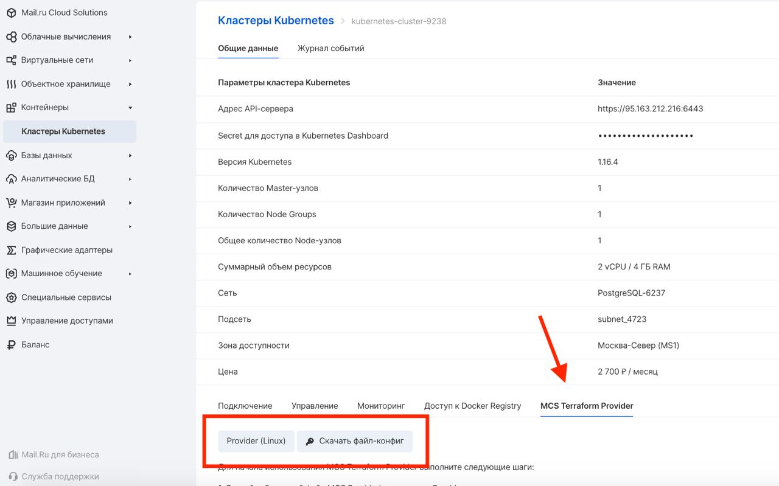The height and width of the screenshot is (486, 779).
Task: Click the price value 2 700 ₽ / месяц
Action: pyautogui.click(x=627, y=371)
